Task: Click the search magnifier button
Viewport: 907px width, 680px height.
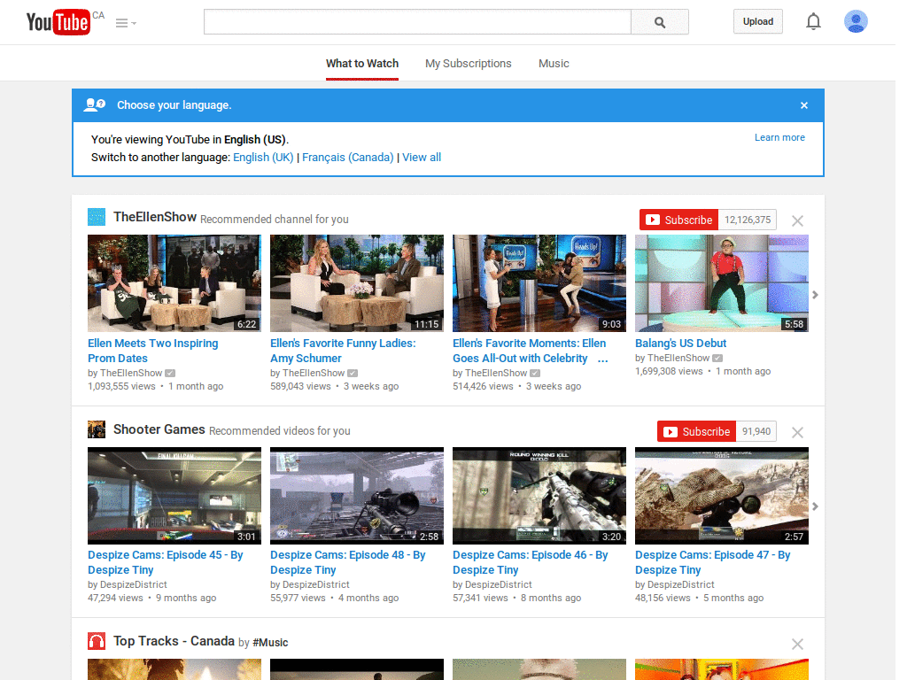Action: coord(659,22)
